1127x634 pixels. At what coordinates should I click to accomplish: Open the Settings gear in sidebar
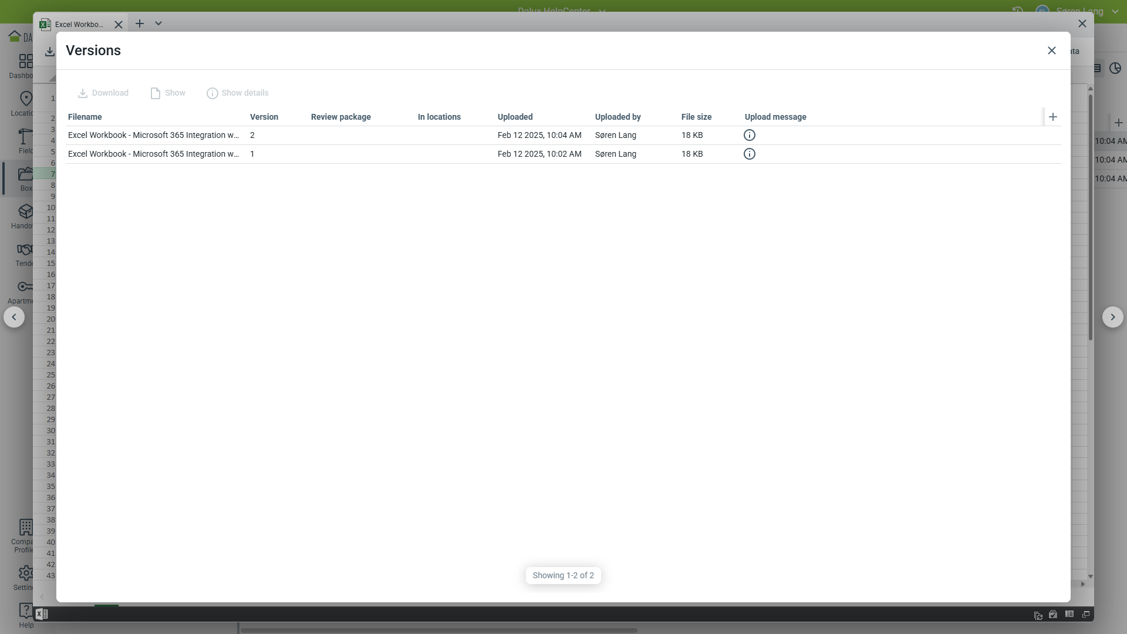coord(25,573)
